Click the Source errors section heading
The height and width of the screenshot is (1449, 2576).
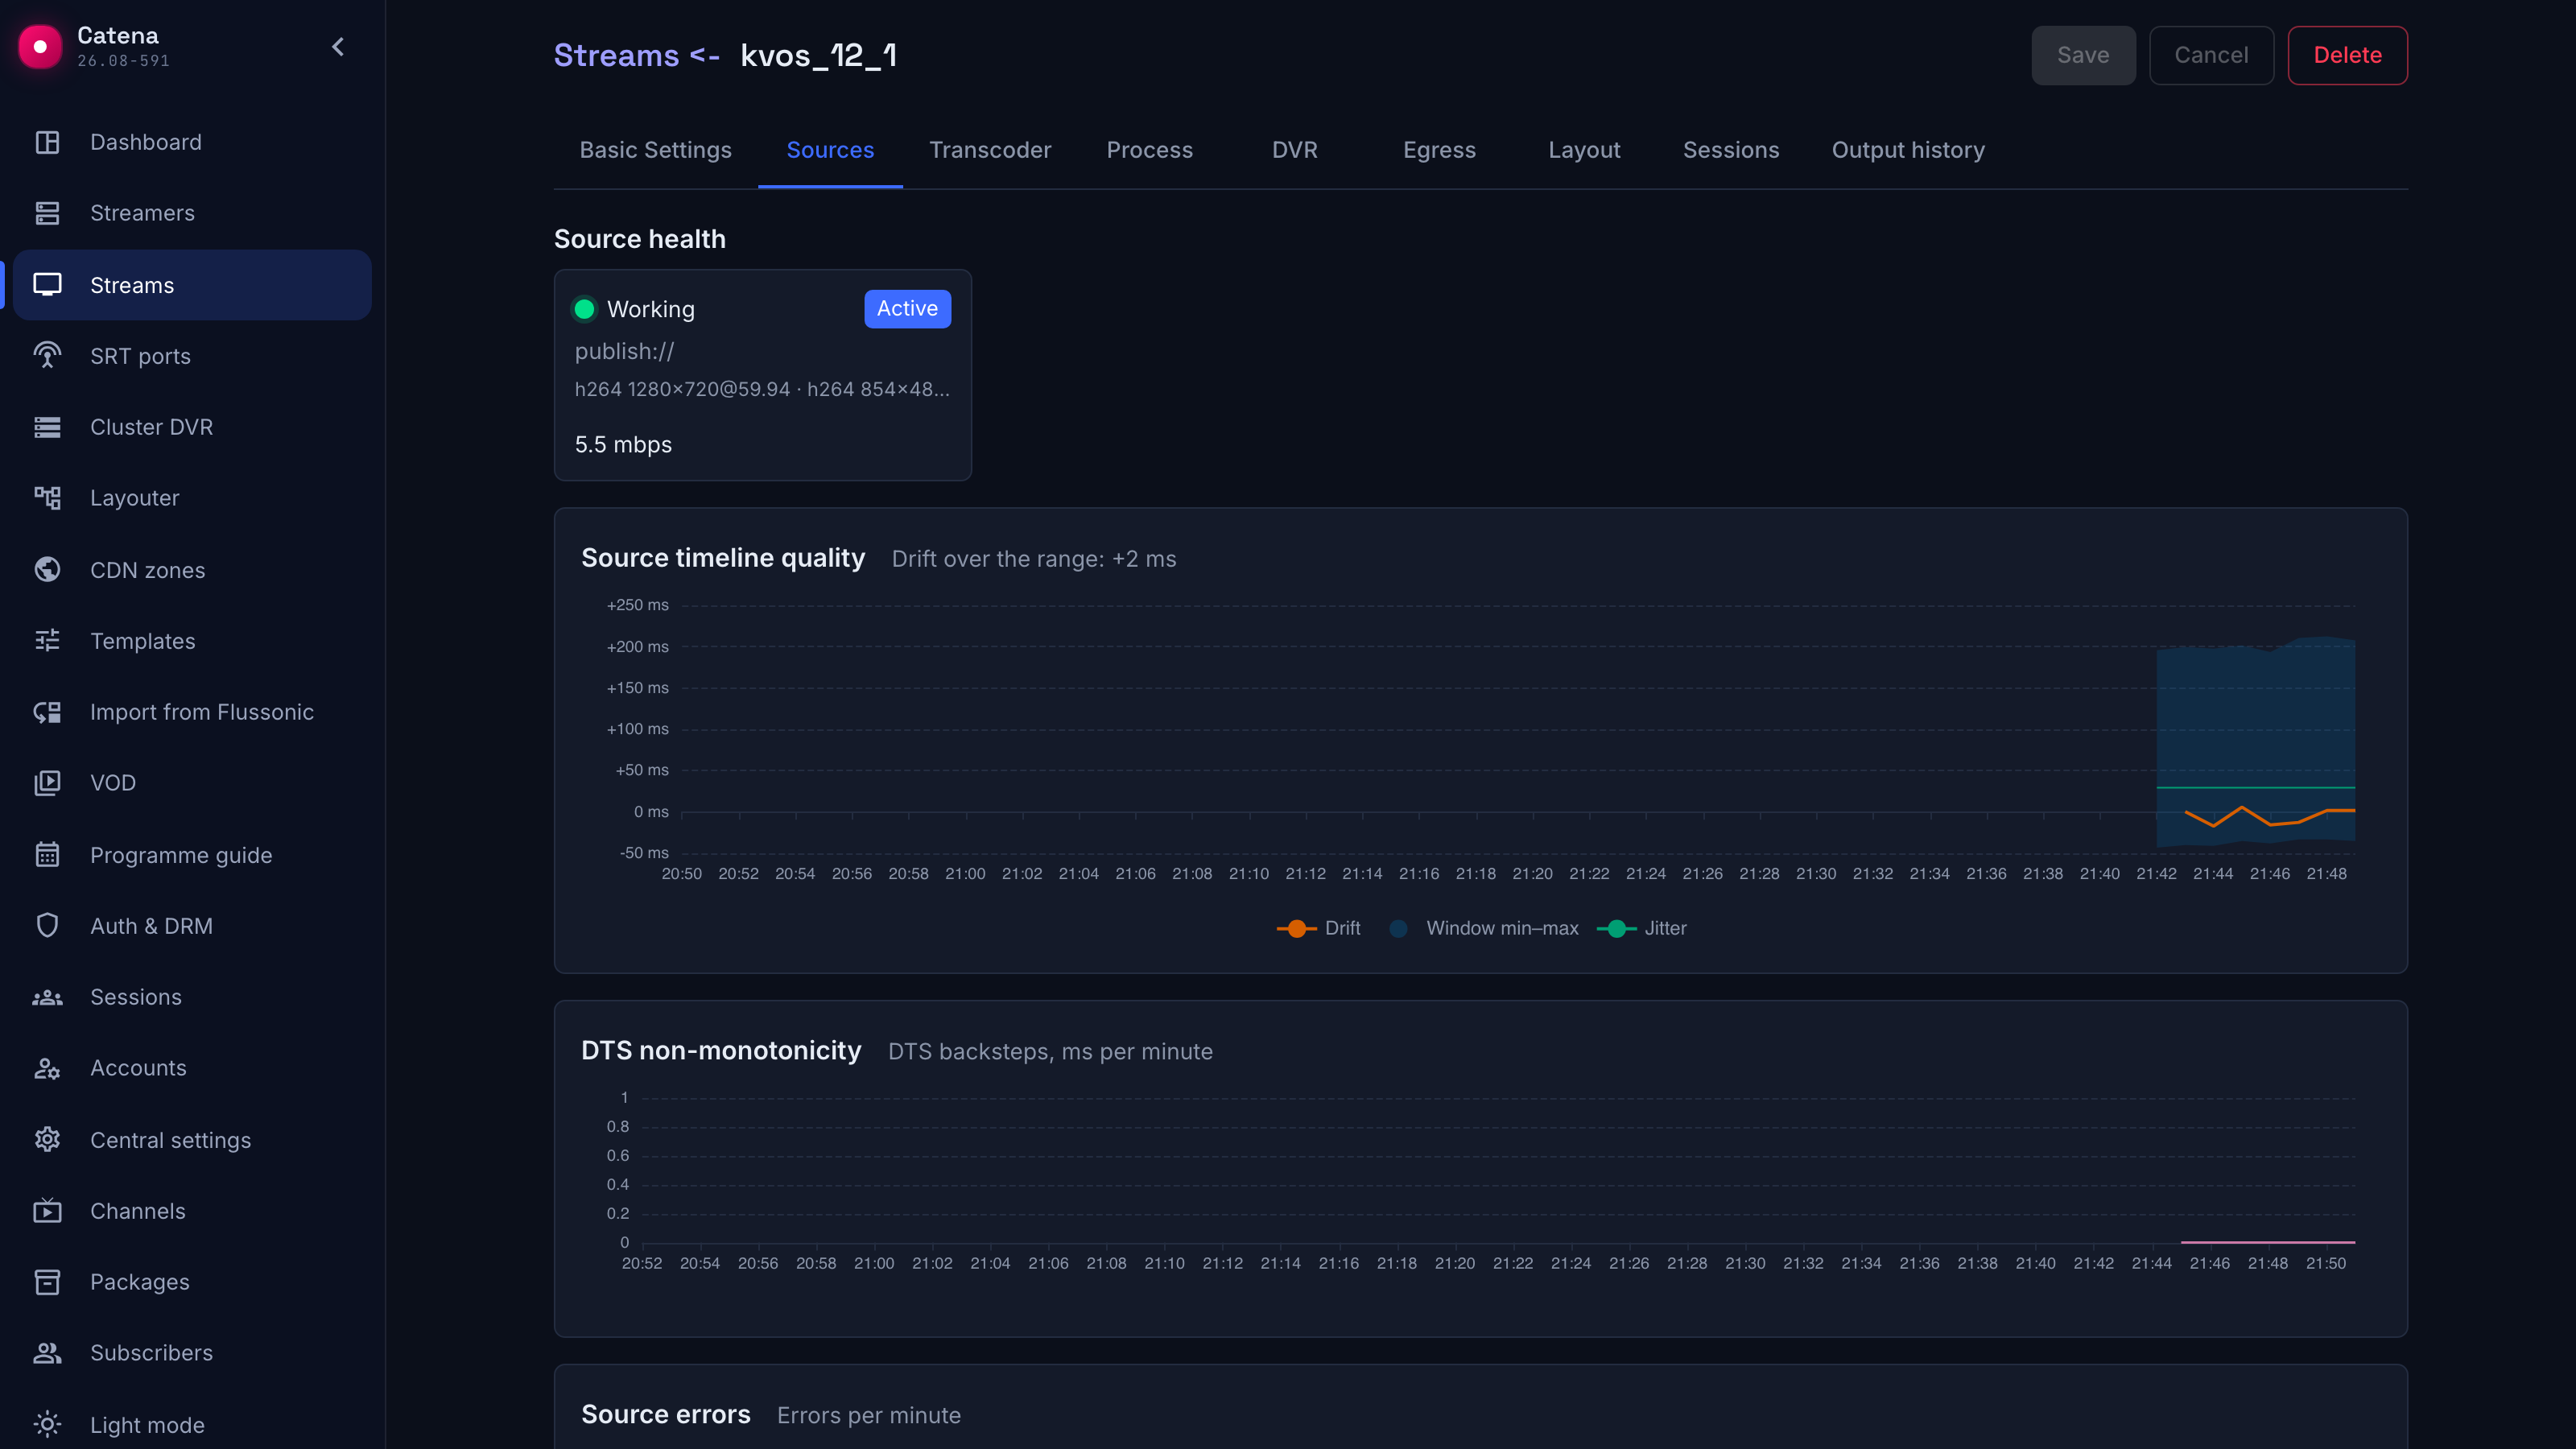coord(666,1414)
